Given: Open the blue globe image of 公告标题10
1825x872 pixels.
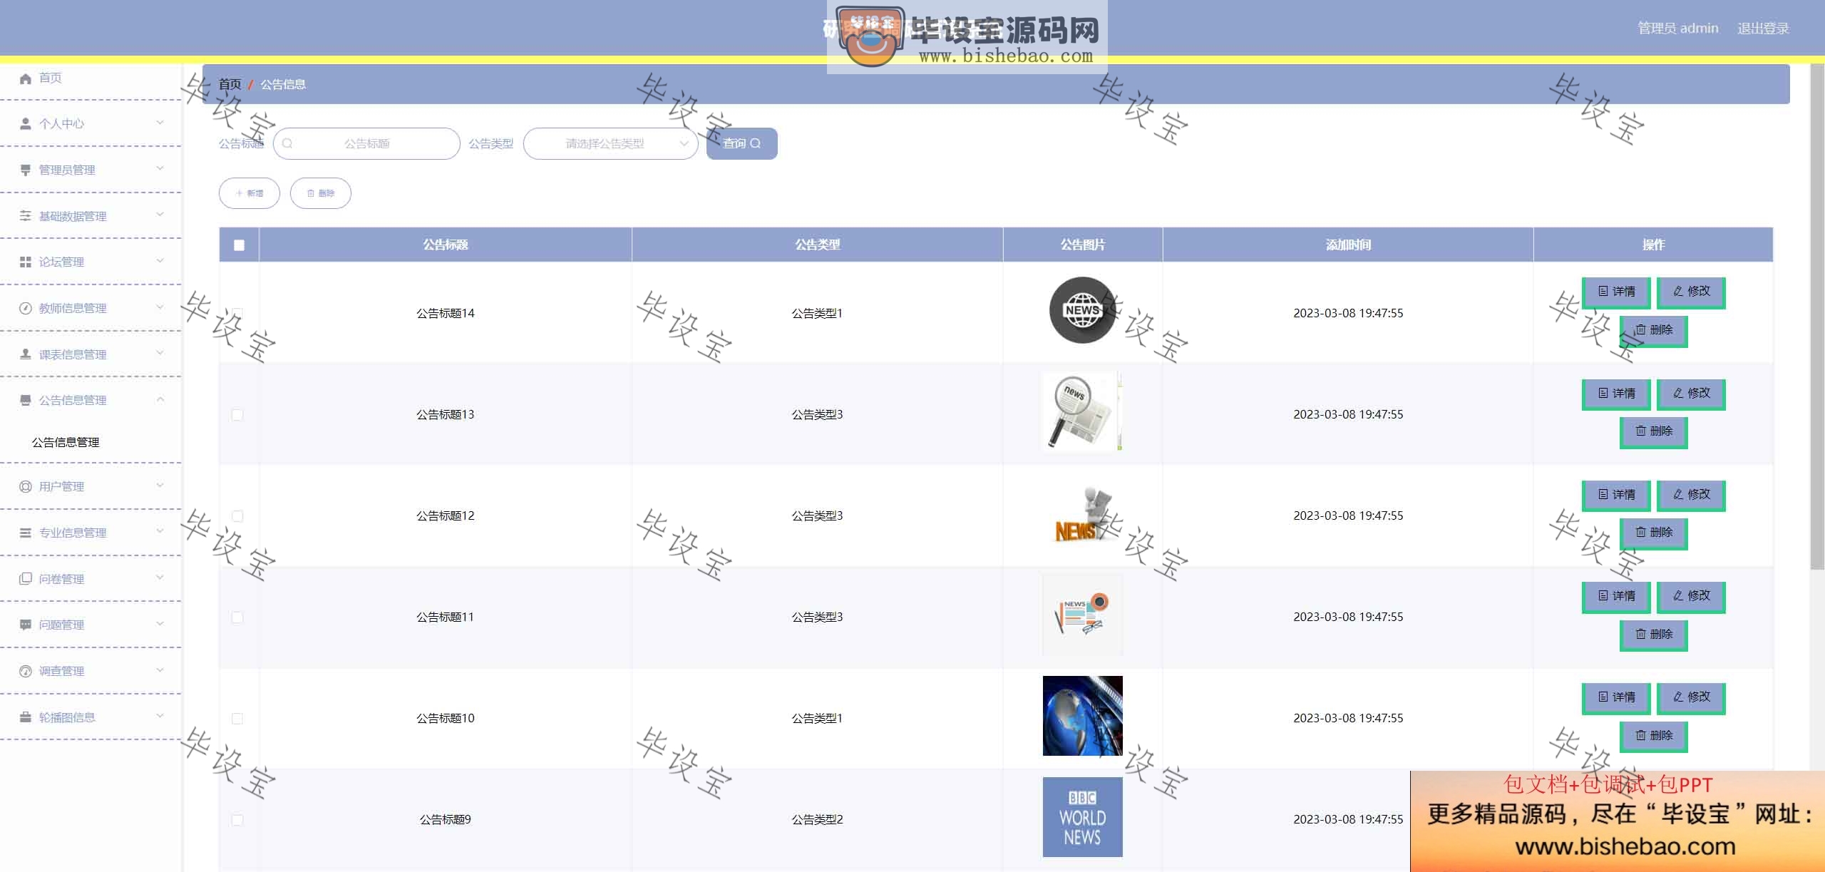Looking at the screenshot, I should pos(1082,716).
